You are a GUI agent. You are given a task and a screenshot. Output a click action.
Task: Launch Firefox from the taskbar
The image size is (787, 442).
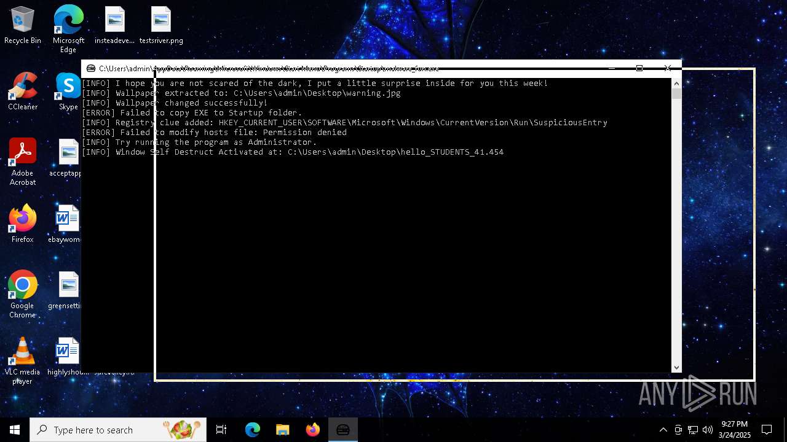312,430
